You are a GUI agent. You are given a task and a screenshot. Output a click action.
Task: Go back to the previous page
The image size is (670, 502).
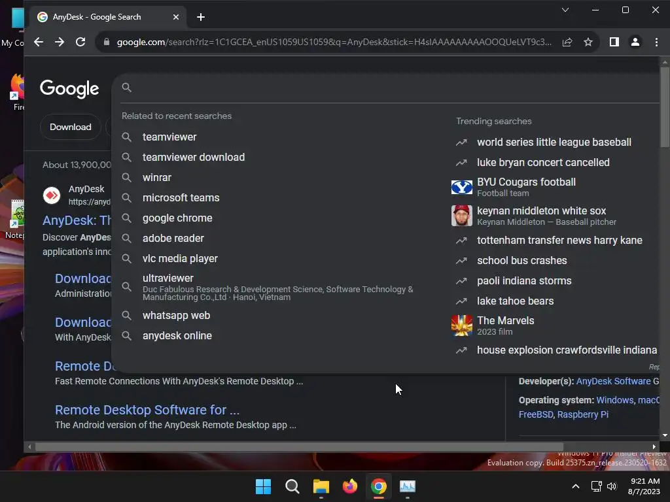click(x=39, y=42)
